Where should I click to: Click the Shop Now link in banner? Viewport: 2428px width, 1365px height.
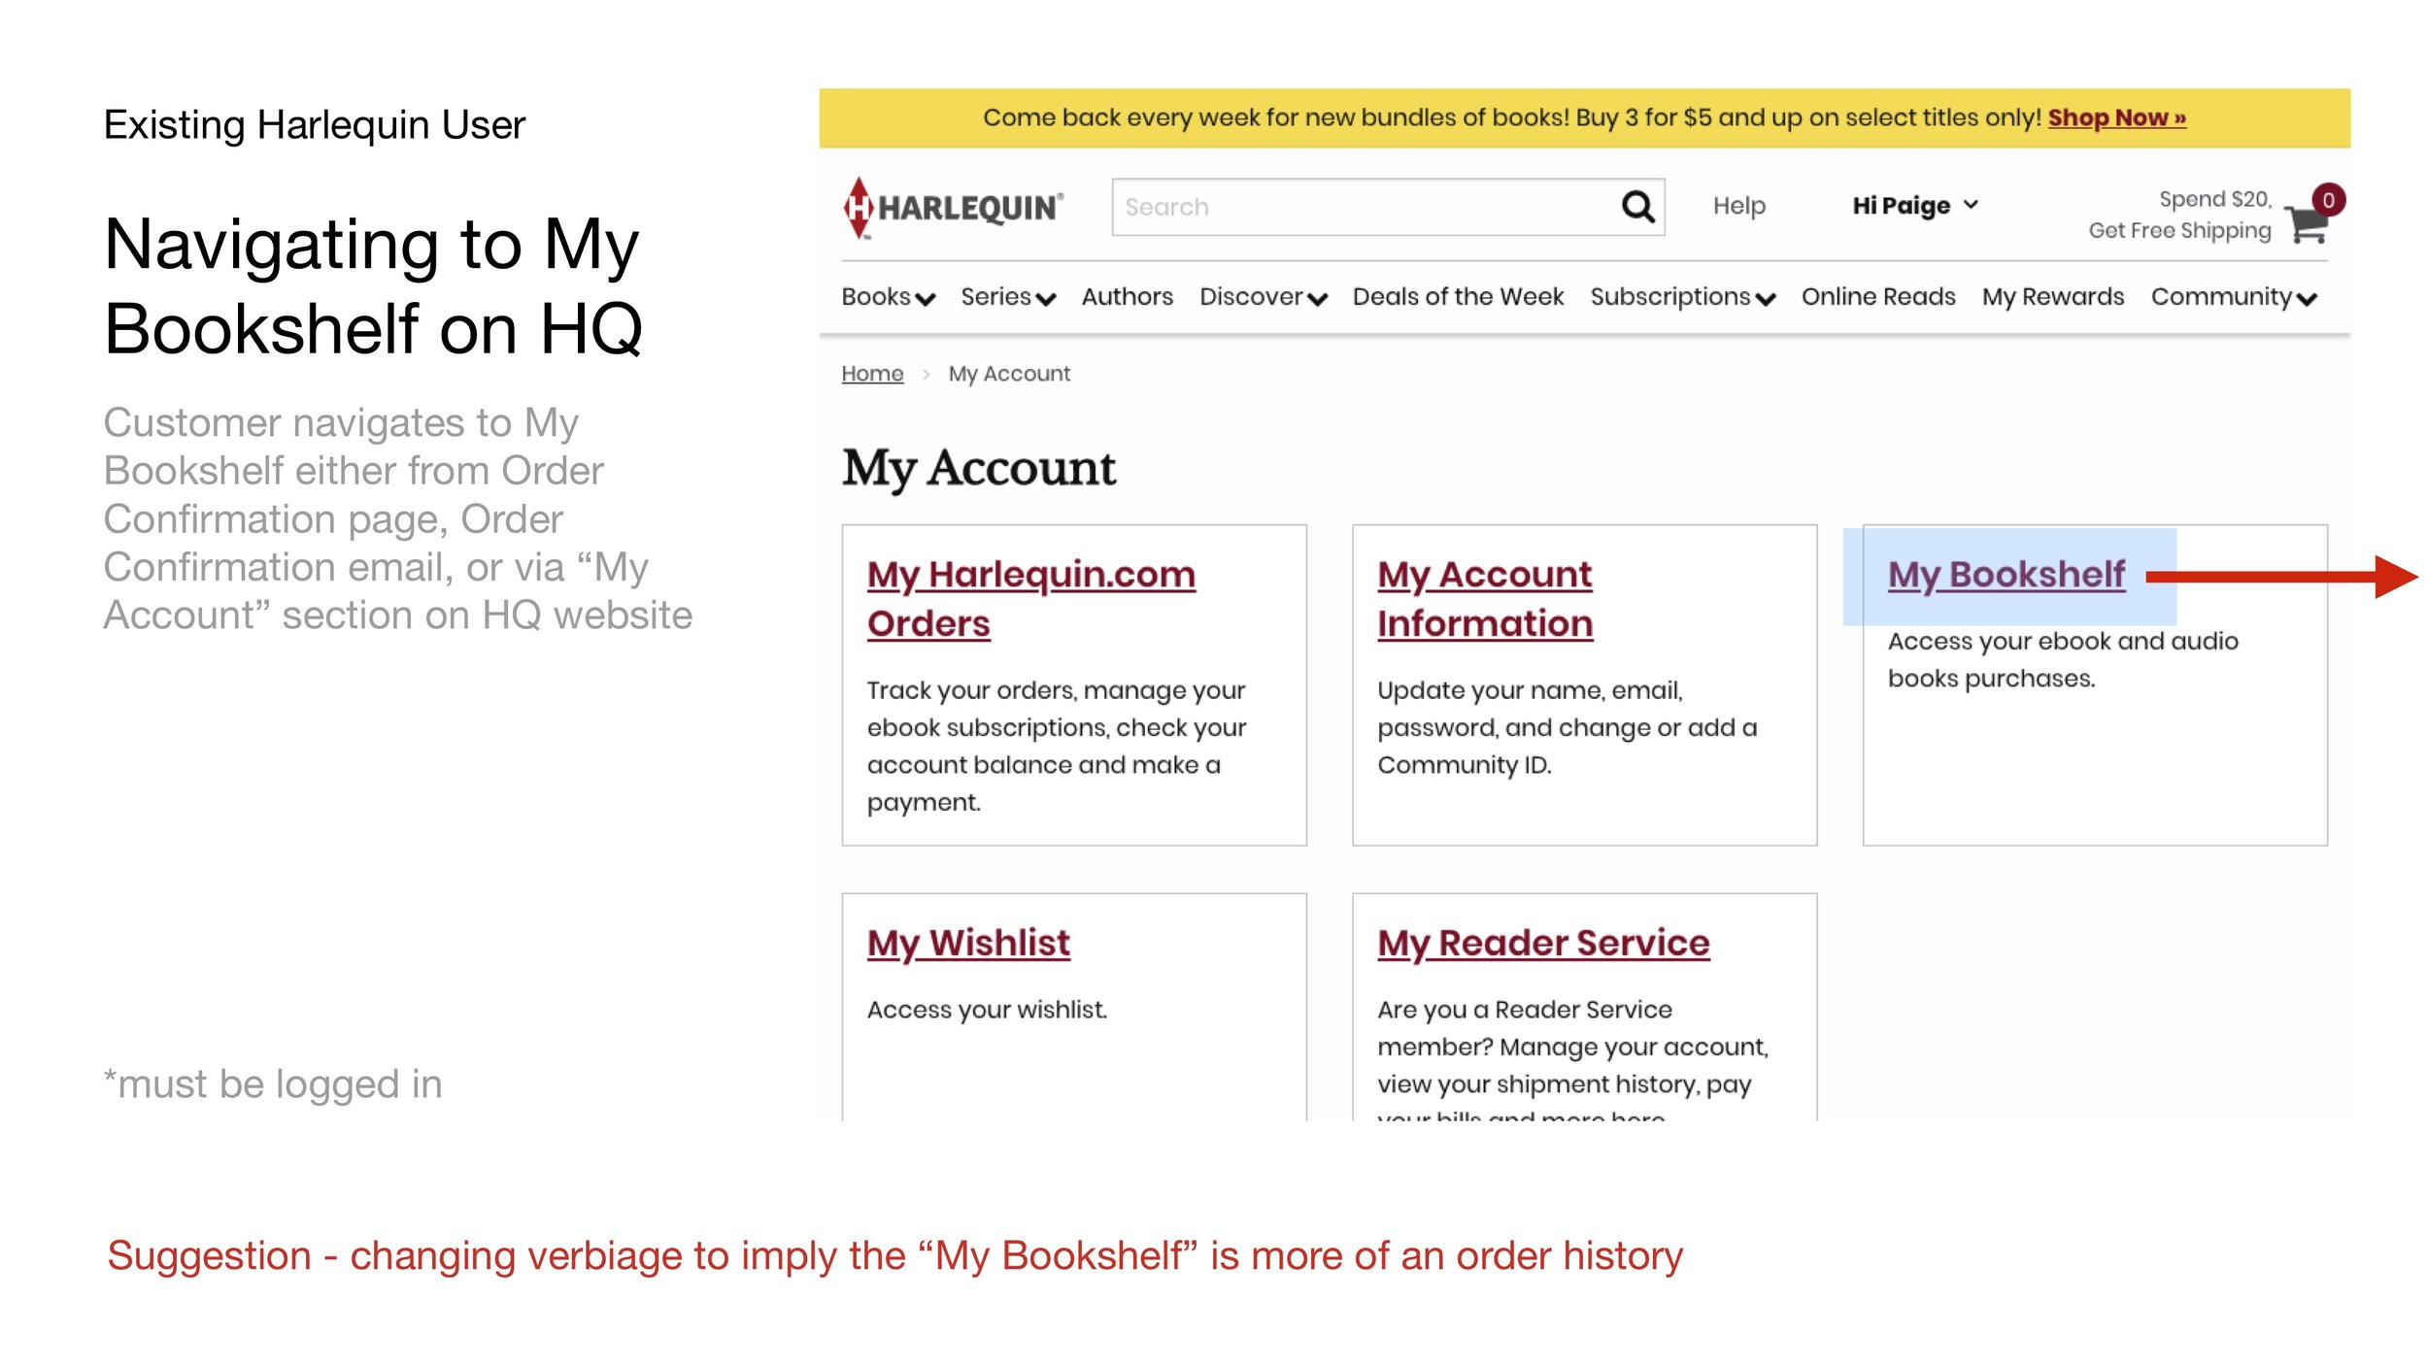(x=2117, y=117)
